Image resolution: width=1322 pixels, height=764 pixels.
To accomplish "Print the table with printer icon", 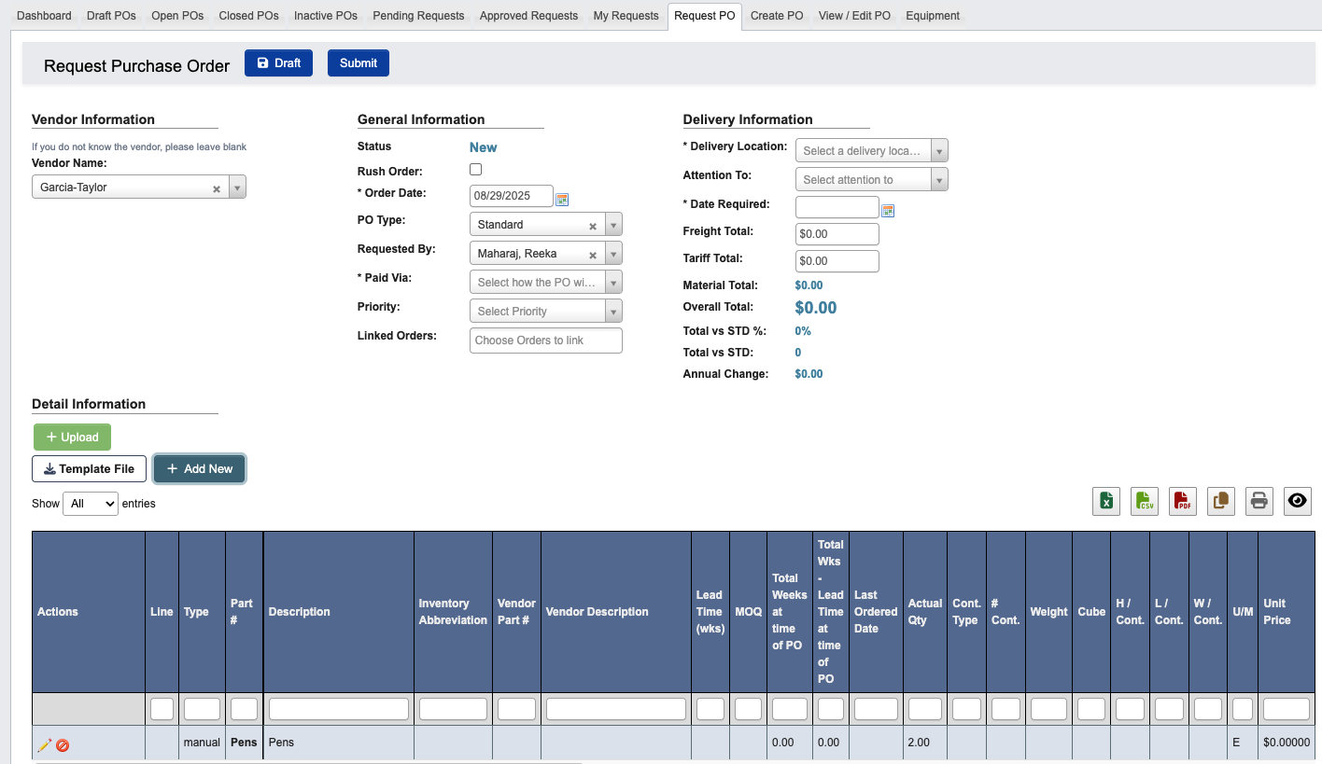I will [1259, 501].
